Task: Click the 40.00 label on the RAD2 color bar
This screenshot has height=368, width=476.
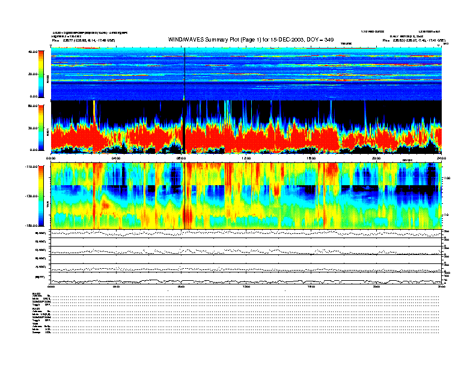Action: point(33,52)
